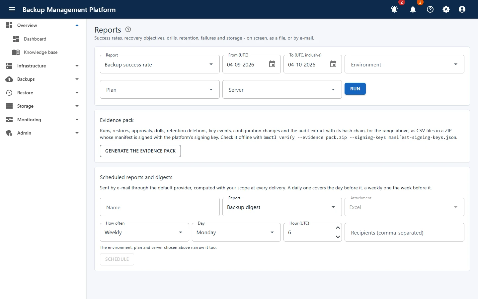
Task: Expand the Restore section
Action: [x=77, y=93]
